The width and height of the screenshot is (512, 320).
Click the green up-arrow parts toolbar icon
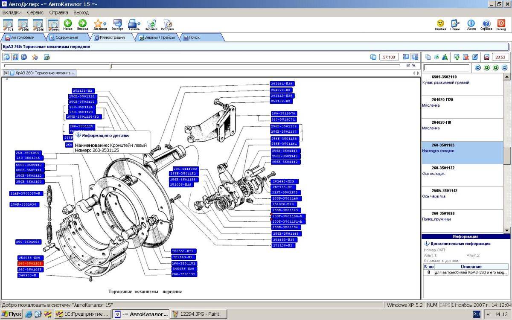457,57
